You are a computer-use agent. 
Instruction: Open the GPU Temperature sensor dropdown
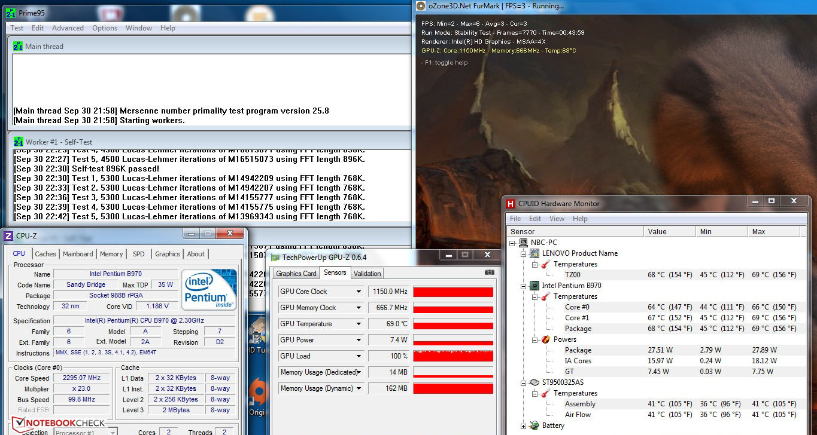[359, 324]
